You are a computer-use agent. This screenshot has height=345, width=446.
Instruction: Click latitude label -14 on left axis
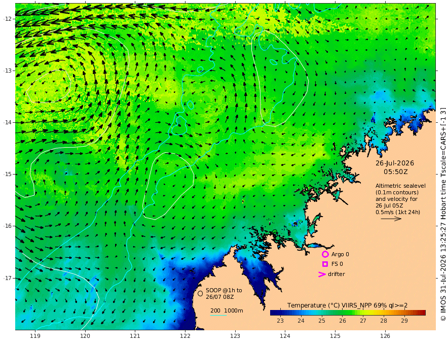(8, 122)
